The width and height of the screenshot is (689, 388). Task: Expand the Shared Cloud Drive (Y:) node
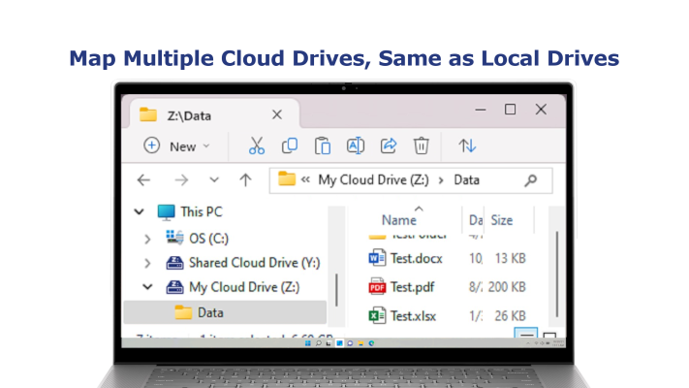coord(146,263)
